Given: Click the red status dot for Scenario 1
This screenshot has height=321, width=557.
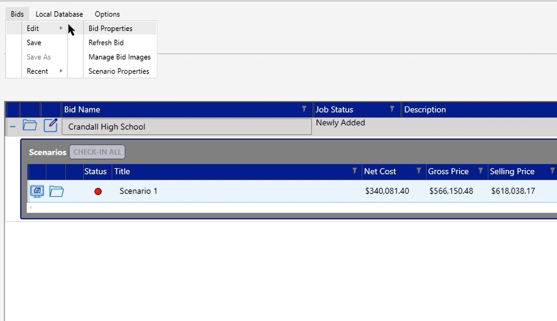Looking at the screenshot, I should (98, 191).
